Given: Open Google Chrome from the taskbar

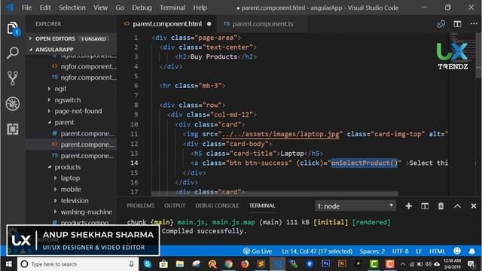Looking at the screenshot, I should [x=228, y=264].
